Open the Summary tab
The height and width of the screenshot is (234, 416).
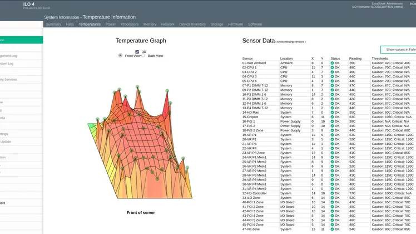click(53, 24)
